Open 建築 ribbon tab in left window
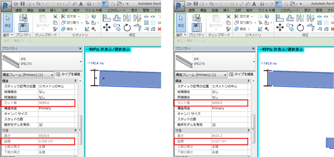The image size is (334, 157). [x=19, y=10]
